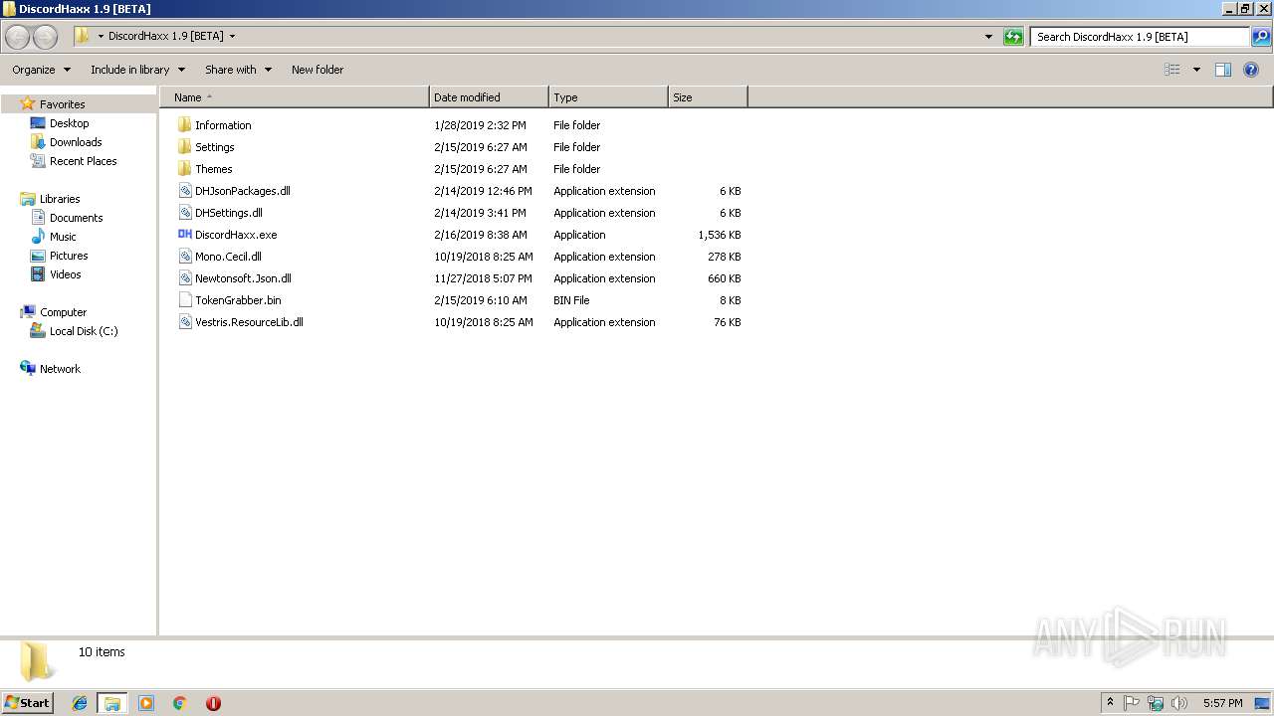Show hidden tray icons arrow
This screenshot has height=716, width=1274.
(x=1110, y=703)
